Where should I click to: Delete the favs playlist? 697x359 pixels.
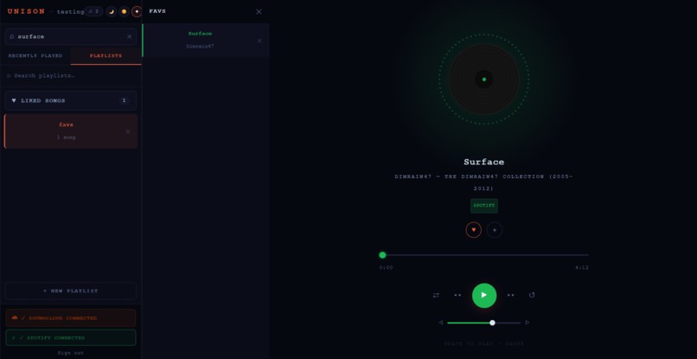(x=128, y=131)
